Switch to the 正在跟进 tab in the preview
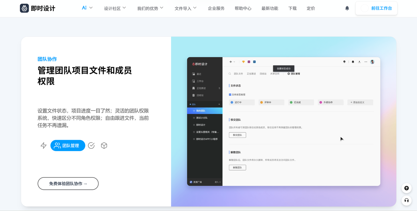This screenshot has height=211, width=417. point(251,74)
